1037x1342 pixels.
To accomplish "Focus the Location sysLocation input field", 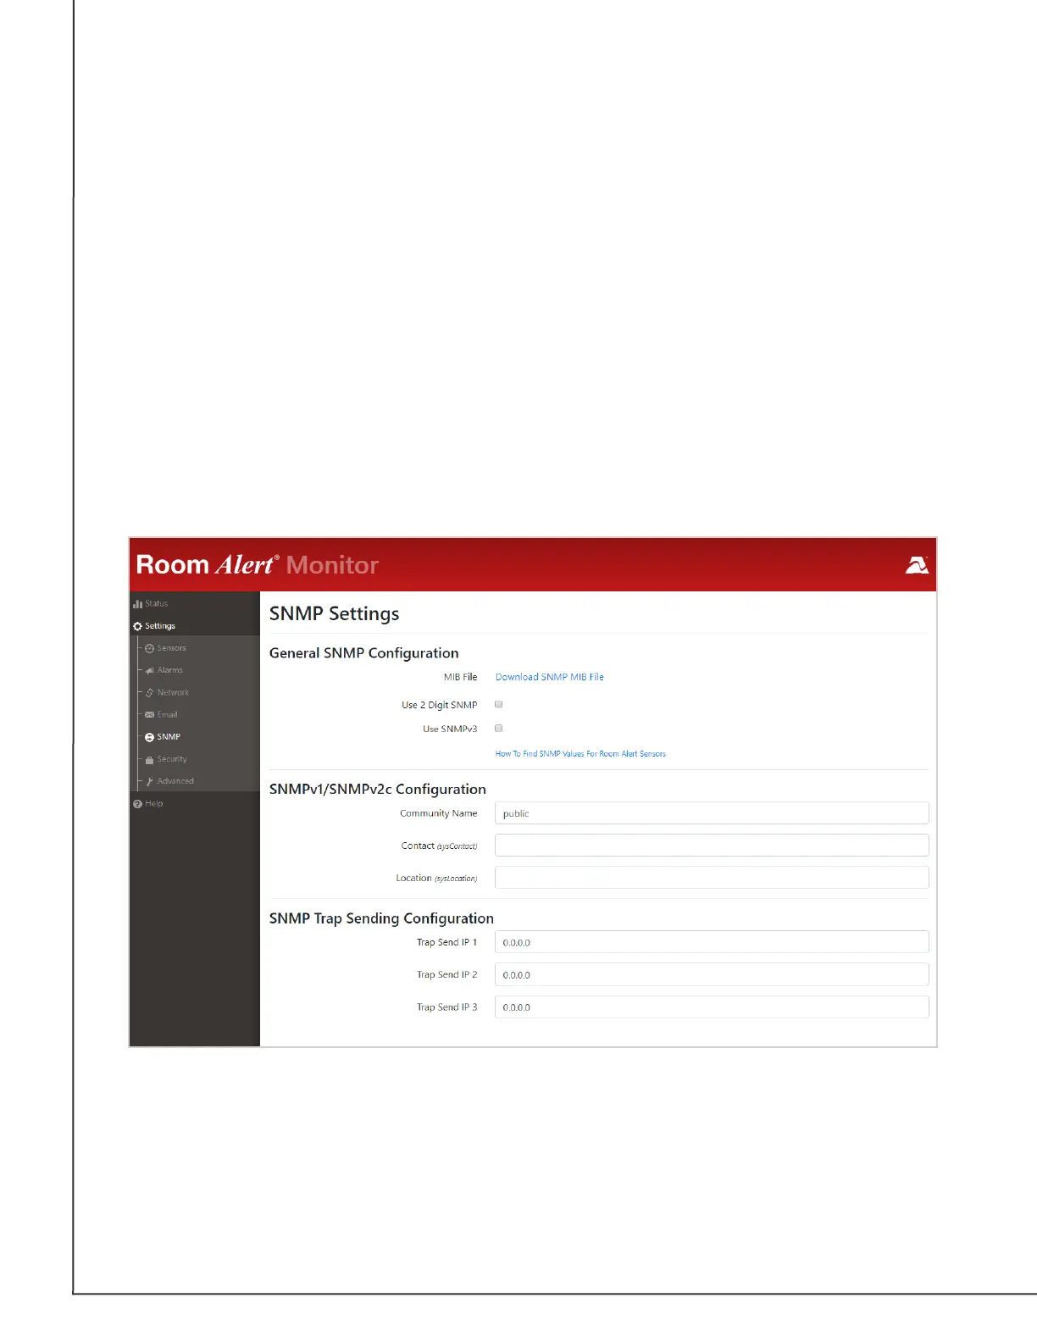I will (x=712, y=878).
